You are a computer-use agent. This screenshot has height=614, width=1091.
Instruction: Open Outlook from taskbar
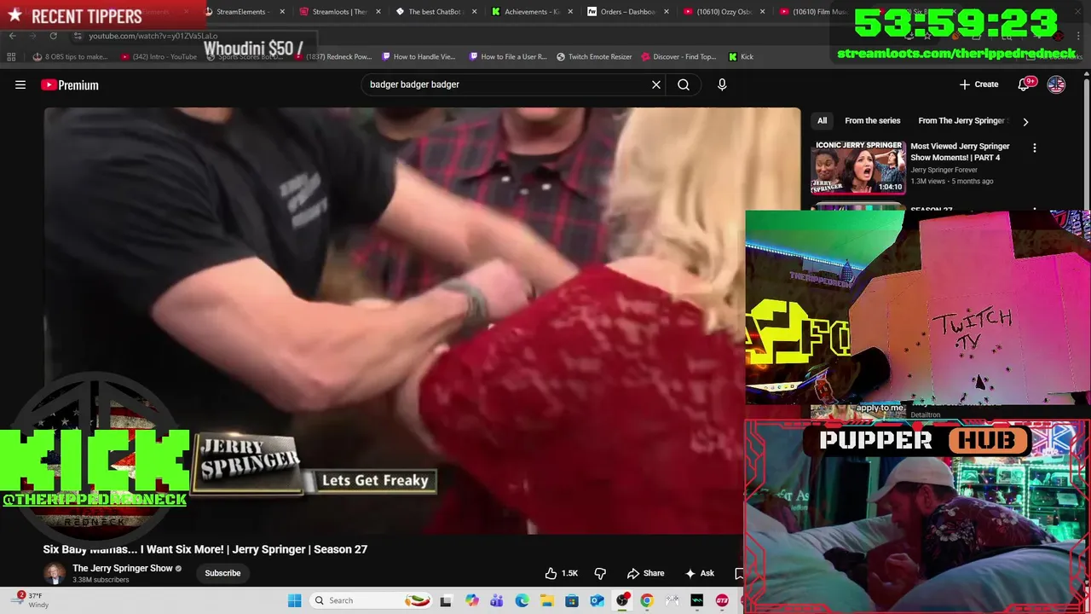pos(597,600)
